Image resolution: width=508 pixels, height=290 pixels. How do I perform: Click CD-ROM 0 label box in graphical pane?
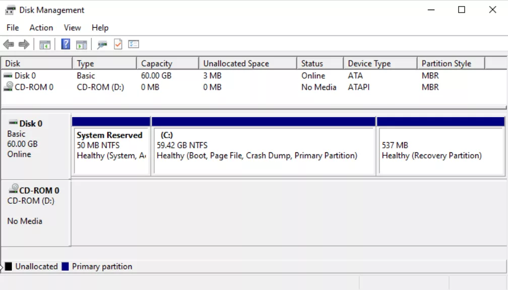tap(36, 213)
